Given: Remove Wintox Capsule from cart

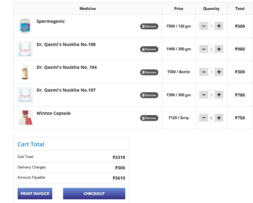Looking at the screenshot, I should pos(149,118).
